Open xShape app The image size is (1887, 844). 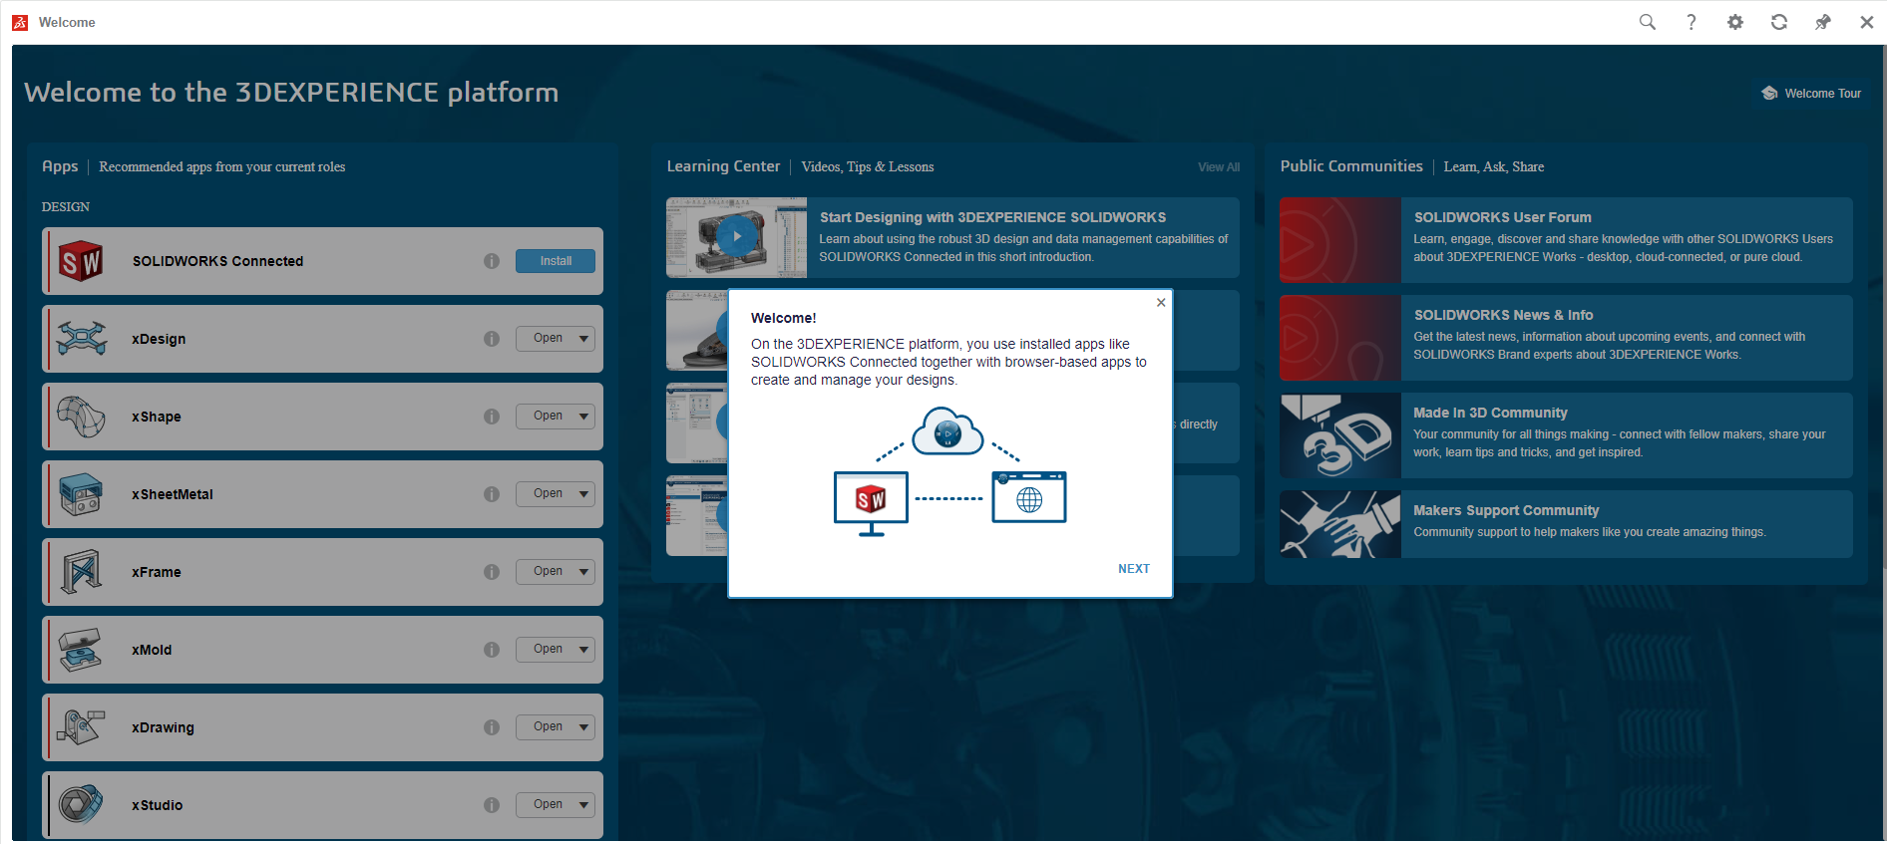point(547,417)
